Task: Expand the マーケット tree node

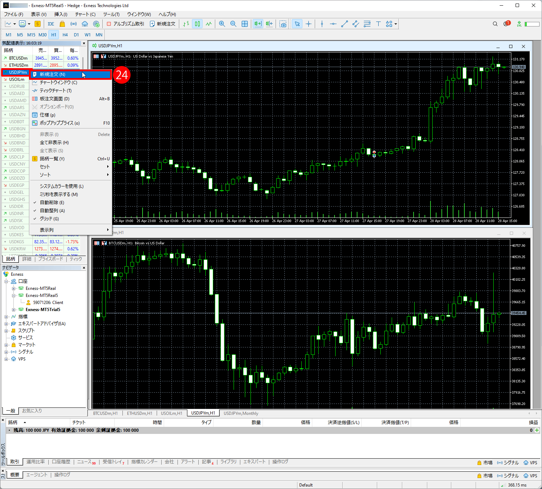Action: [6, 345]
